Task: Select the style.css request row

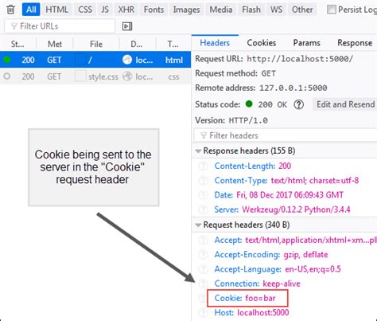Action: [95, 76]
